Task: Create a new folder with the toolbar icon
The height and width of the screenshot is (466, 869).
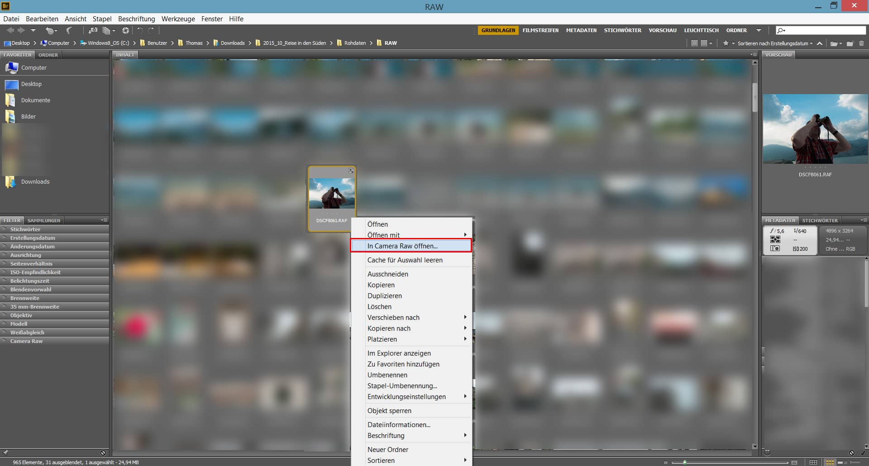Action: (x=850, y=43)
